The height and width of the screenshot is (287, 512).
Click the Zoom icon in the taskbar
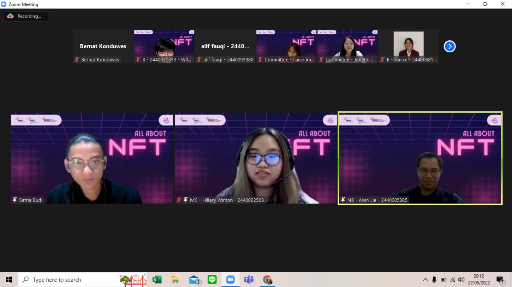pos(230,280)
